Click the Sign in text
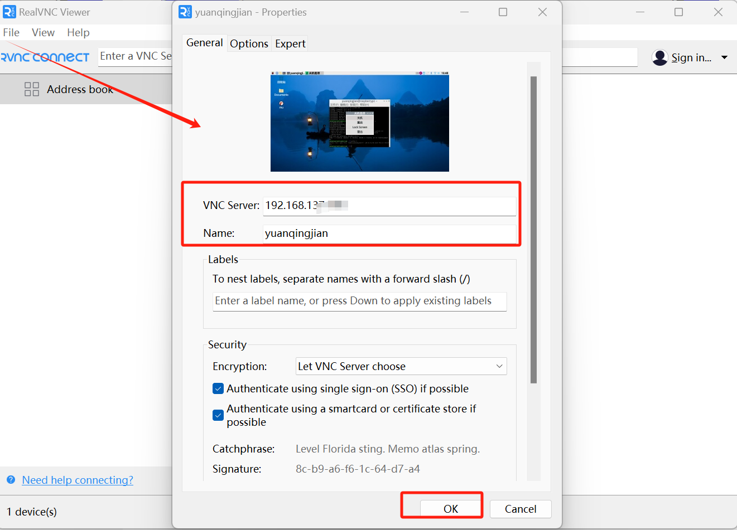The image size is (737, 530). pos(691,57)
